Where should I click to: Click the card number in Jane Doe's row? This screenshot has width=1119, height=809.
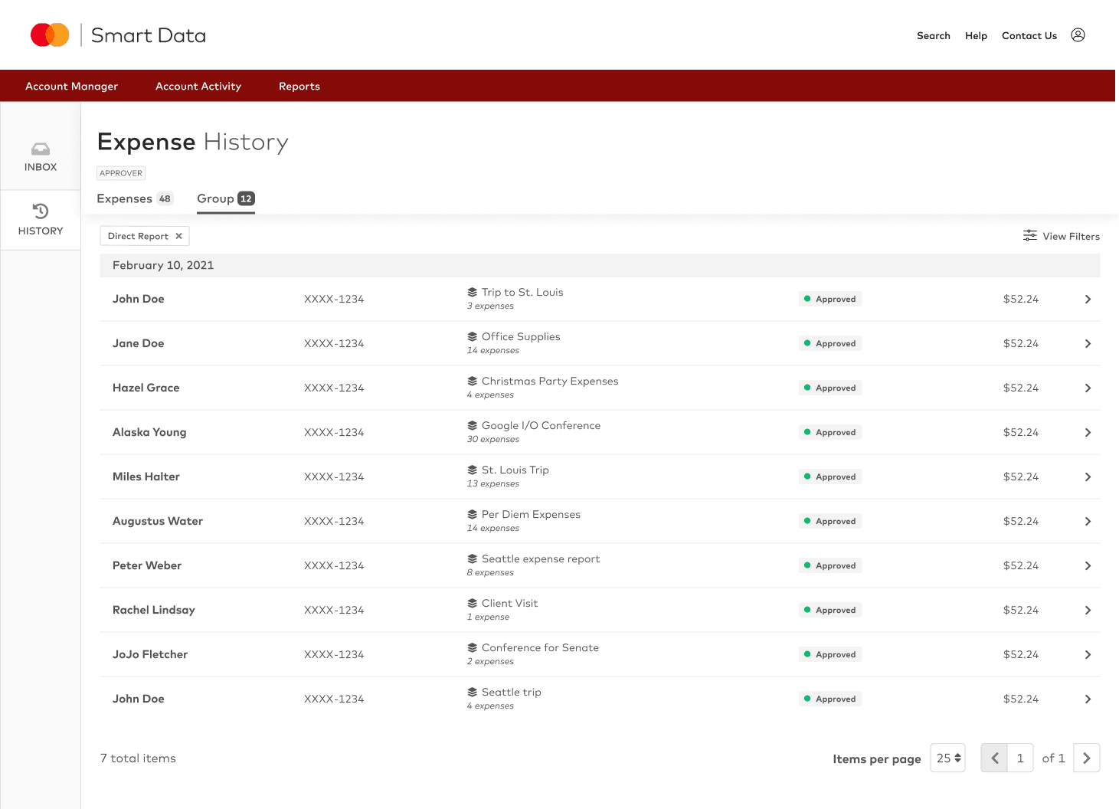tap(334, 343)
